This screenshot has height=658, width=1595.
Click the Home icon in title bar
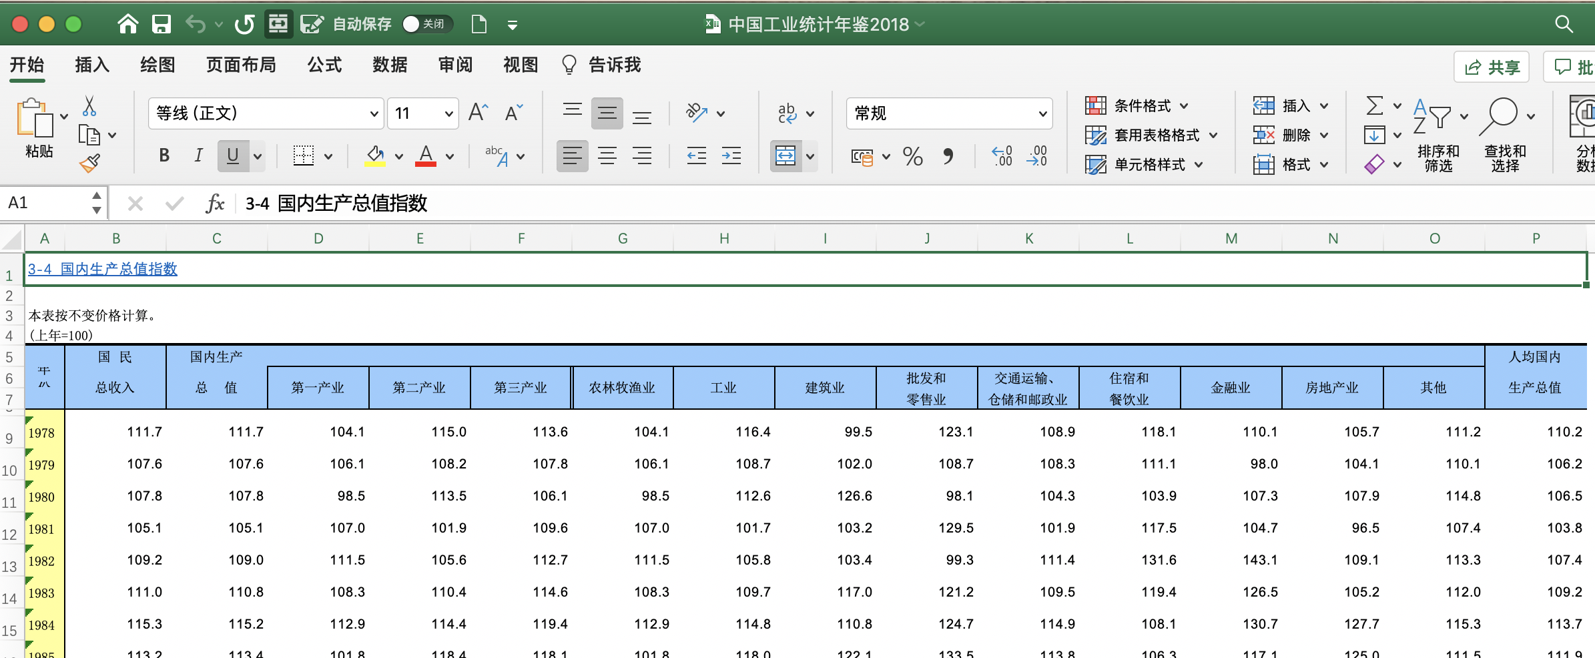coord(127,25)
